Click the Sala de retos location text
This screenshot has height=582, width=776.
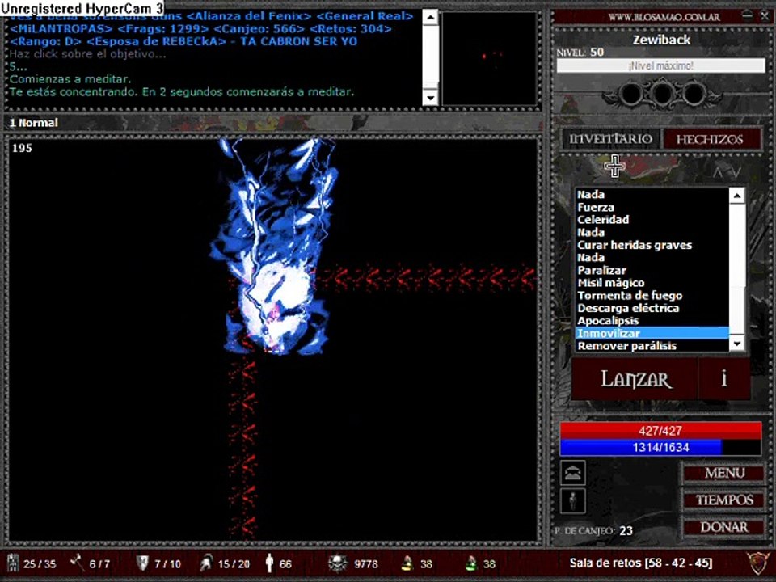coord(641,563)
